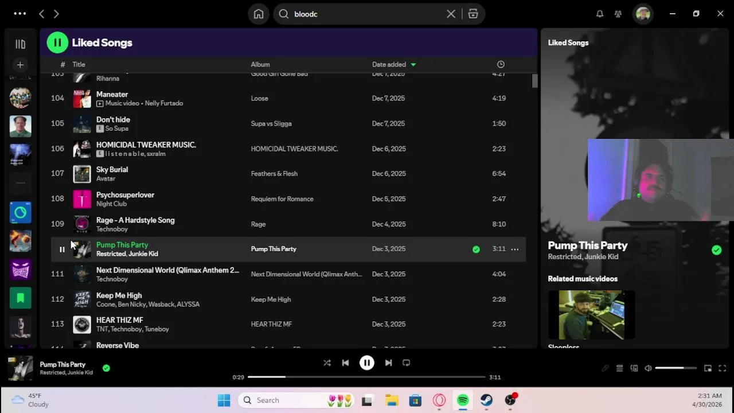This screenshot has height=413, width=734.
Task: Expand Your Library sidebar
Action: tap(20, 44)
